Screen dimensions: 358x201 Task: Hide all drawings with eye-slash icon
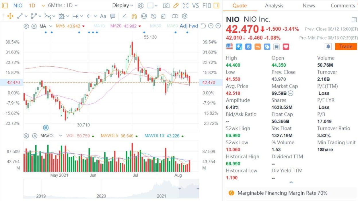[x=153, y=16]
